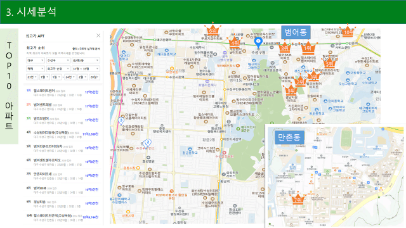Click the numbered pin 2 on the map

point(148,142)
